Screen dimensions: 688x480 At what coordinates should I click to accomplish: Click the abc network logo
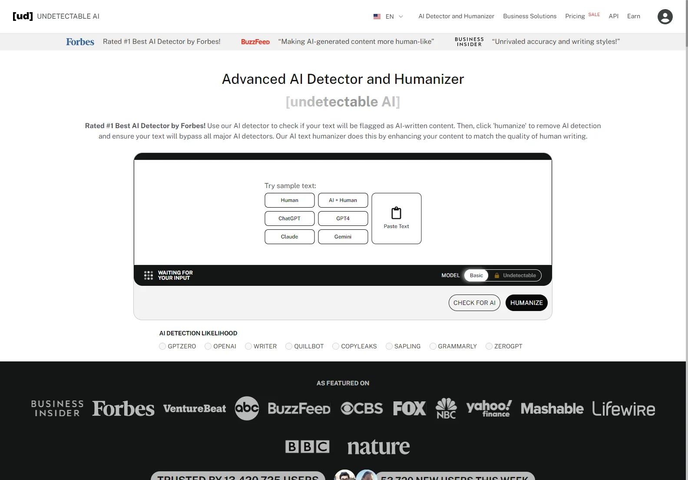(x=247, y=408)
